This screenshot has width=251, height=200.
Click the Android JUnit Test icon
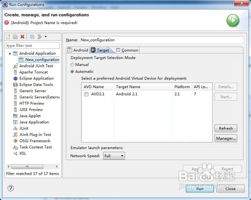click(15, 66)
